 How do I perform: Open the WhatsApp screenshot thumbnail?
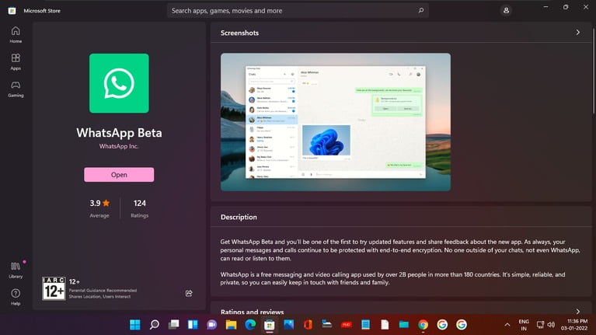[x=336, y=122]
